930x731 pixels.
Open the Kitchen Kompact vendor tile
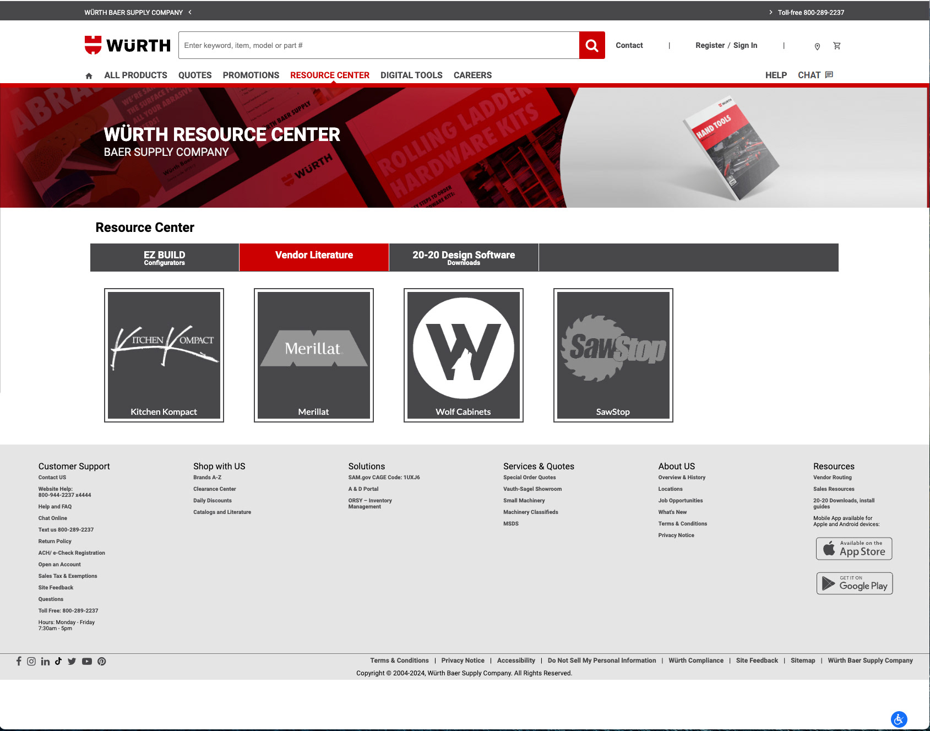(164, 355)
